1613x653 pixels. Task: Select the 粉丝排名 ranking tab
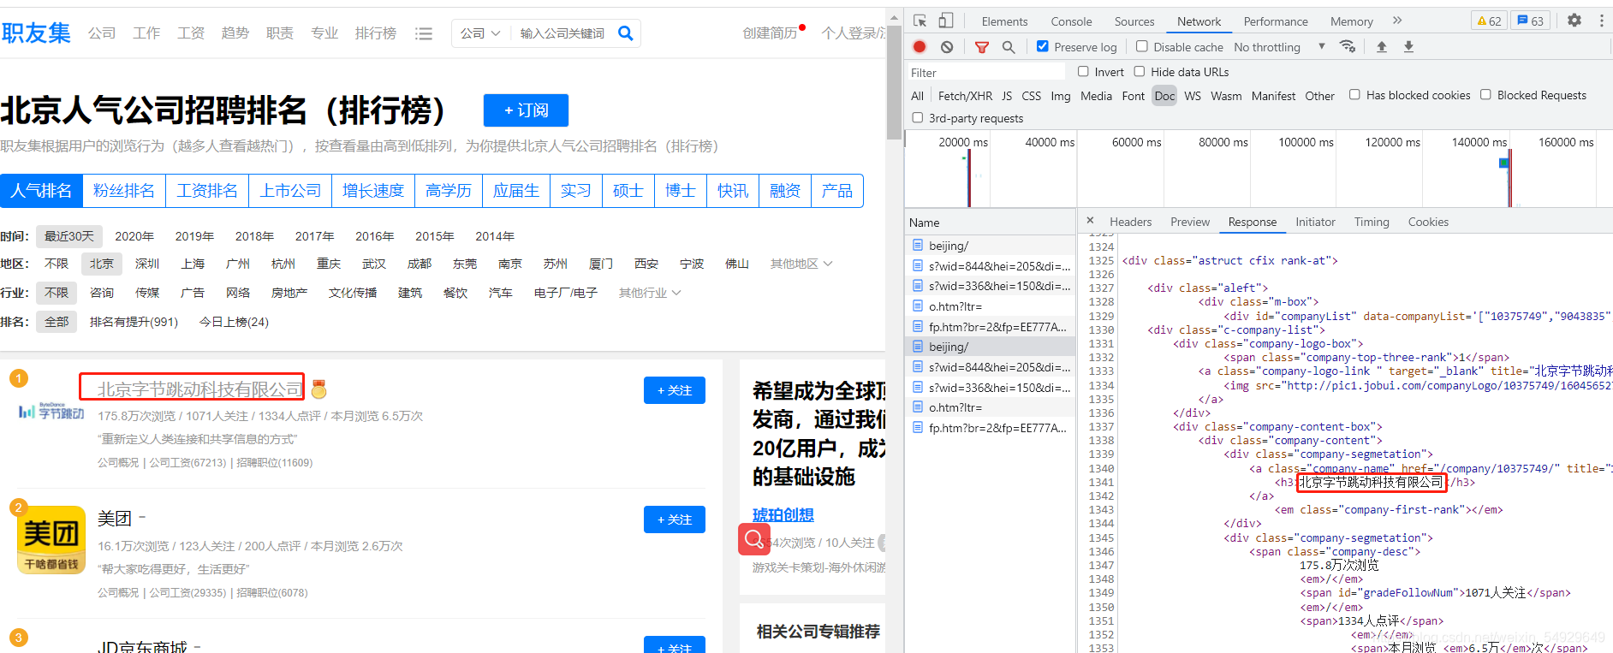124,191
